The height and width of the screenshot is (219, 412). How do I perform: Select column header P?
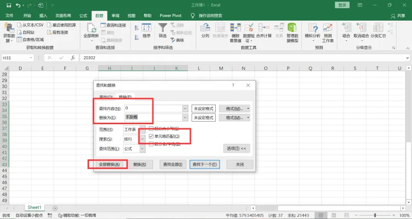tap(288, 69)
